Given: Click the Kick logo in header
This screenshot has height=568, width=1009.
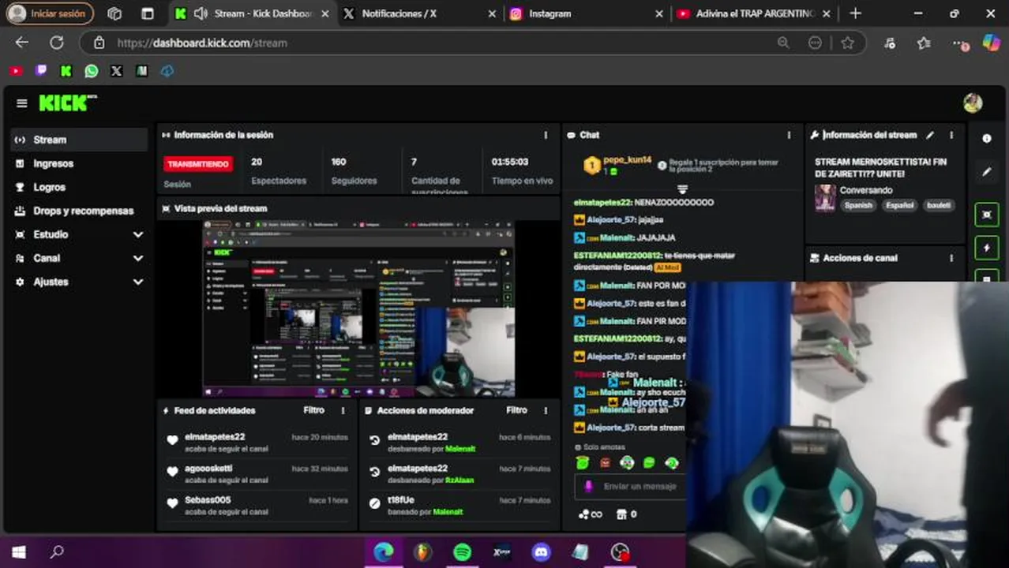Looking at the screenshot, I should 68,103.
